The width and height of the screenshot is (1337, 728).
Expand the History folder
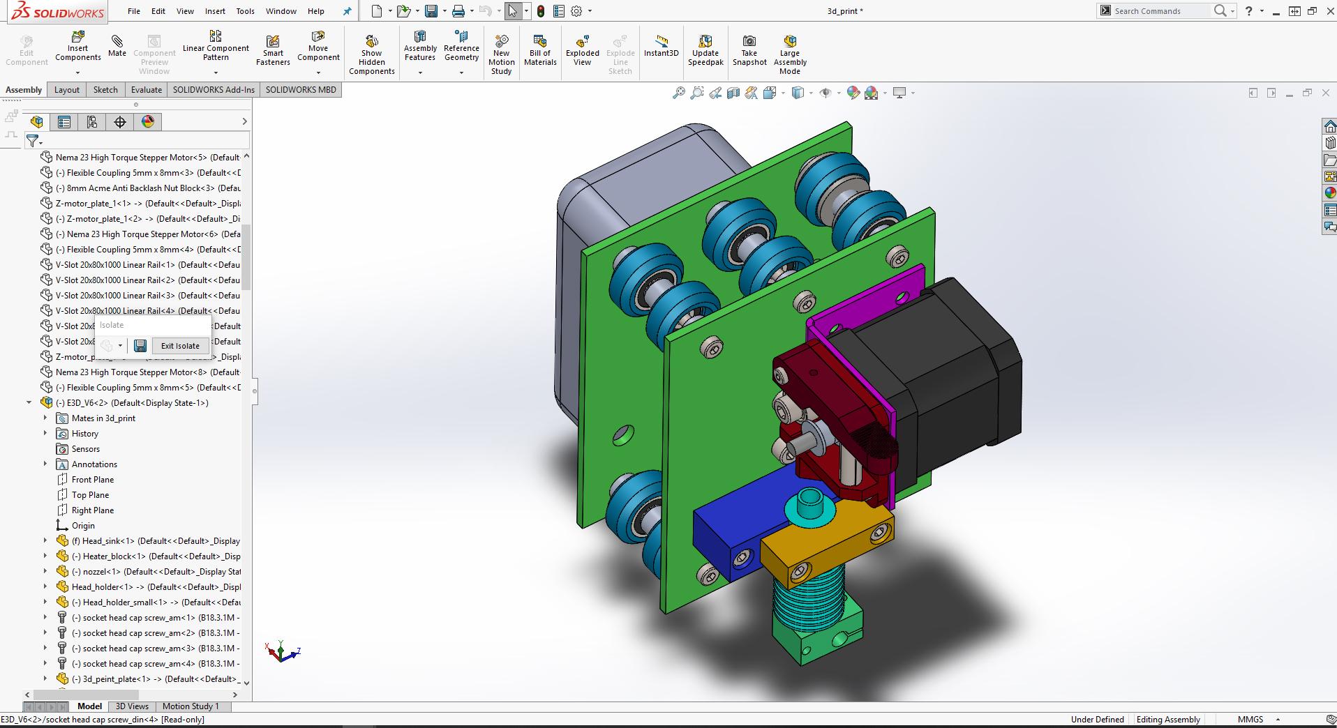45,433
